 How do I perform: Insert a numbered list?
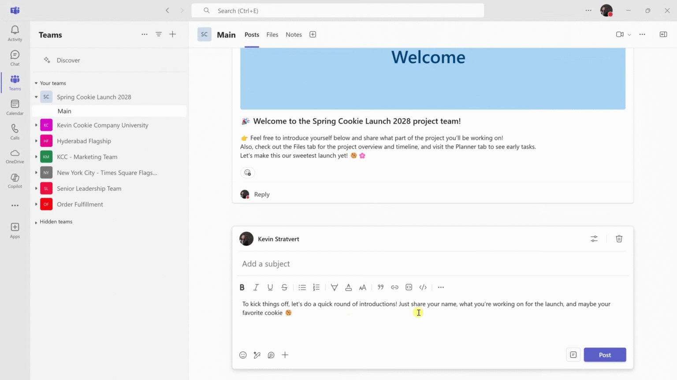[x=316, y=287]
